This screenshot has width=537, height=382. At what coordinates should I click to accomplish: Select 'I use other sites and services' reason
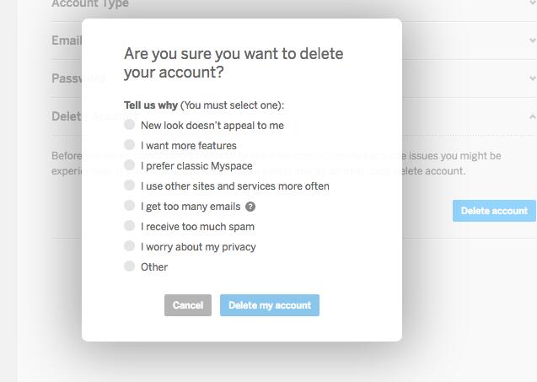pos(130,185)
